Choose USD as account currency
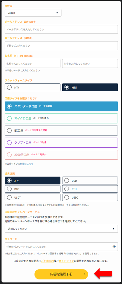 click(x=90, y=181)
